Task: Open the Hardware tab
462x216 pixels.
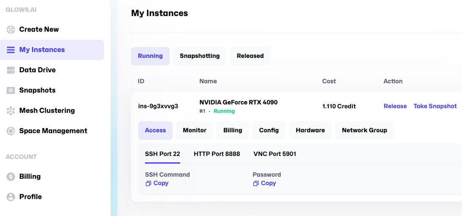Action: 310,130
